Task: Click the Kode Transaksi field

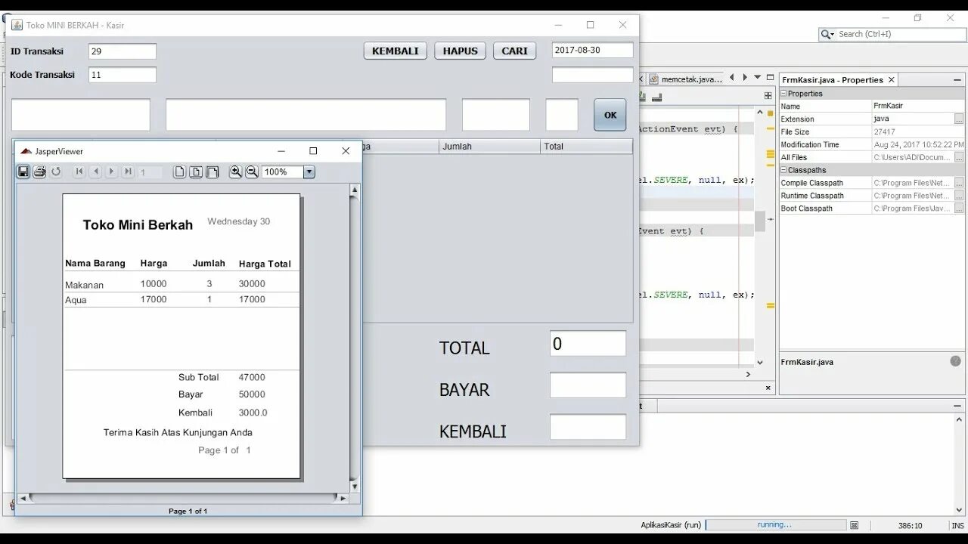Action: click(123, 75)
